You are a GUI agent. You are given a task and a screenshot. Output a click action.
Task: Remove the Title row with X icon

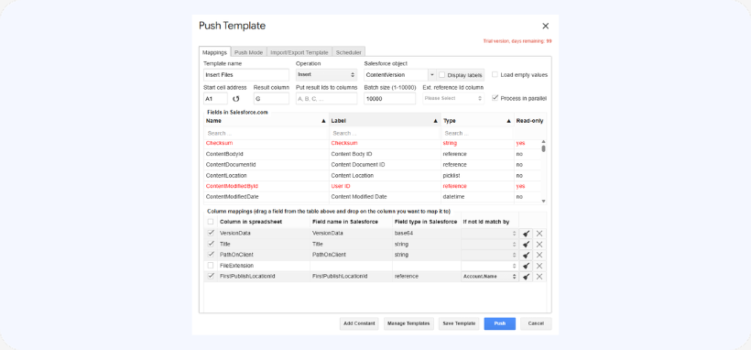pyautogui.click(x=539, y=245)
